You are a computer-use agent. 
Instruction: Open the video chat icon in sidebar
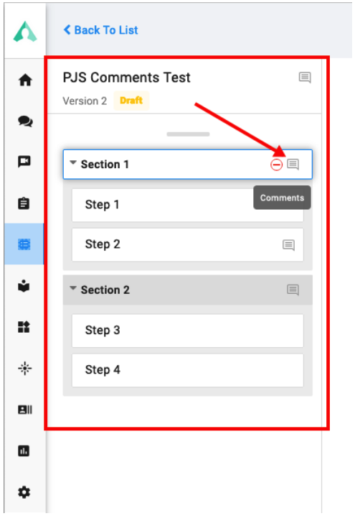point(24,162)
